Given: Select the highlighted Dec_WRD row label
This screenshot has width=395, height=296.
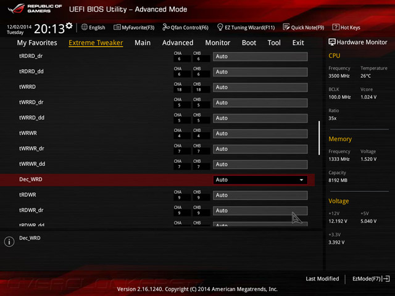Looking at the screenshot, I should (31, 179).
